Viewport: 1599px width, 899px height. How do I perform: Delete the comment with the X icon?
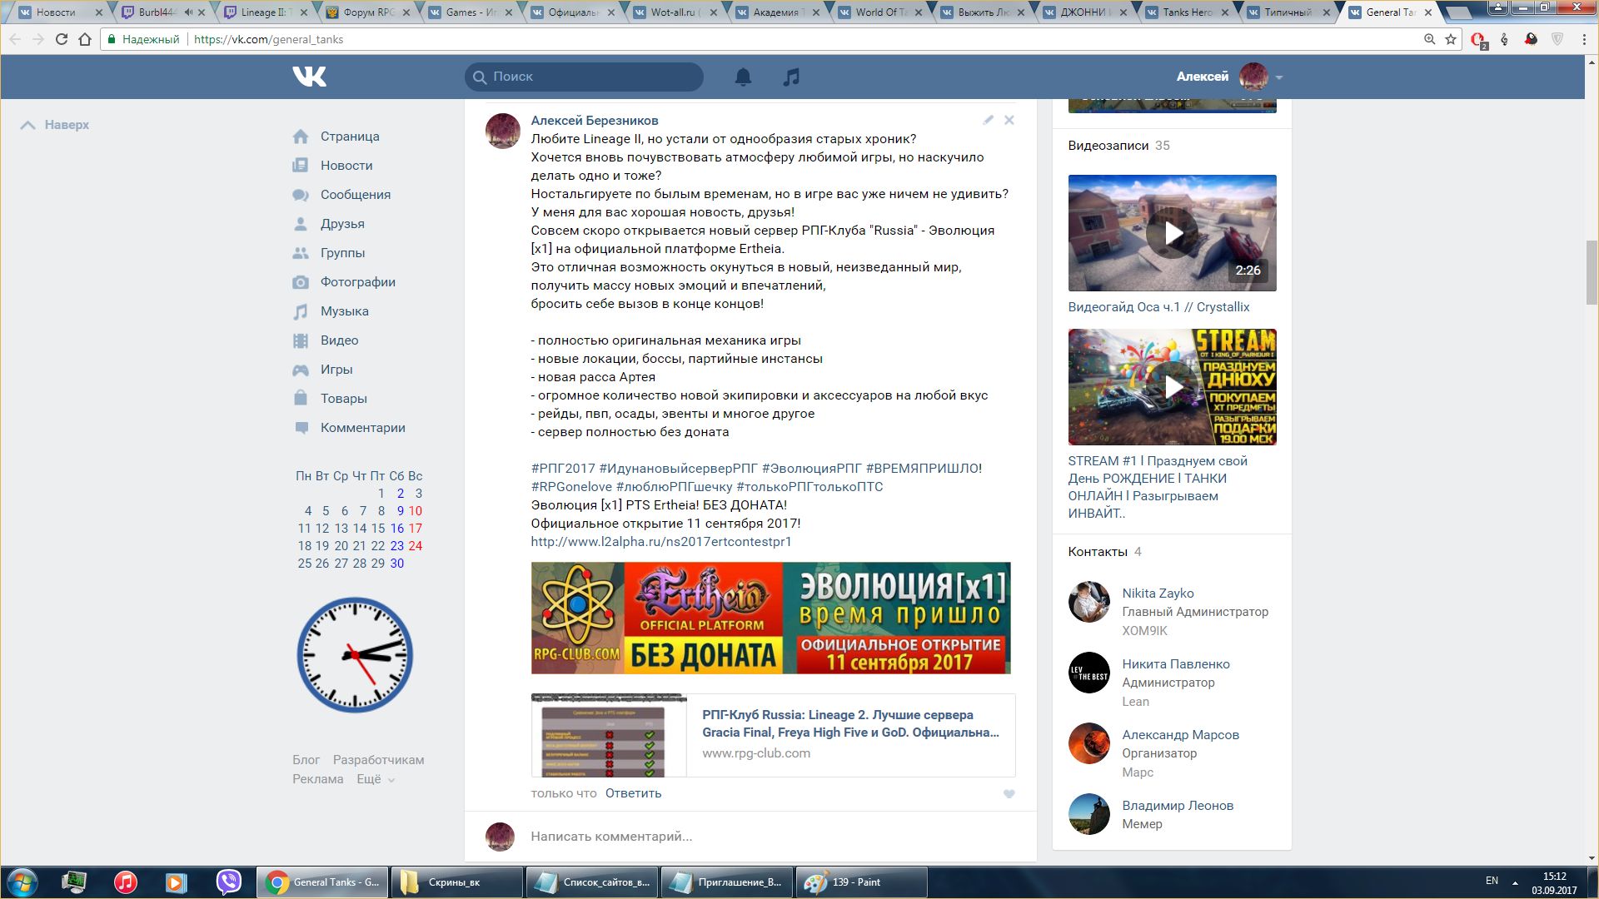point(1009,120)
